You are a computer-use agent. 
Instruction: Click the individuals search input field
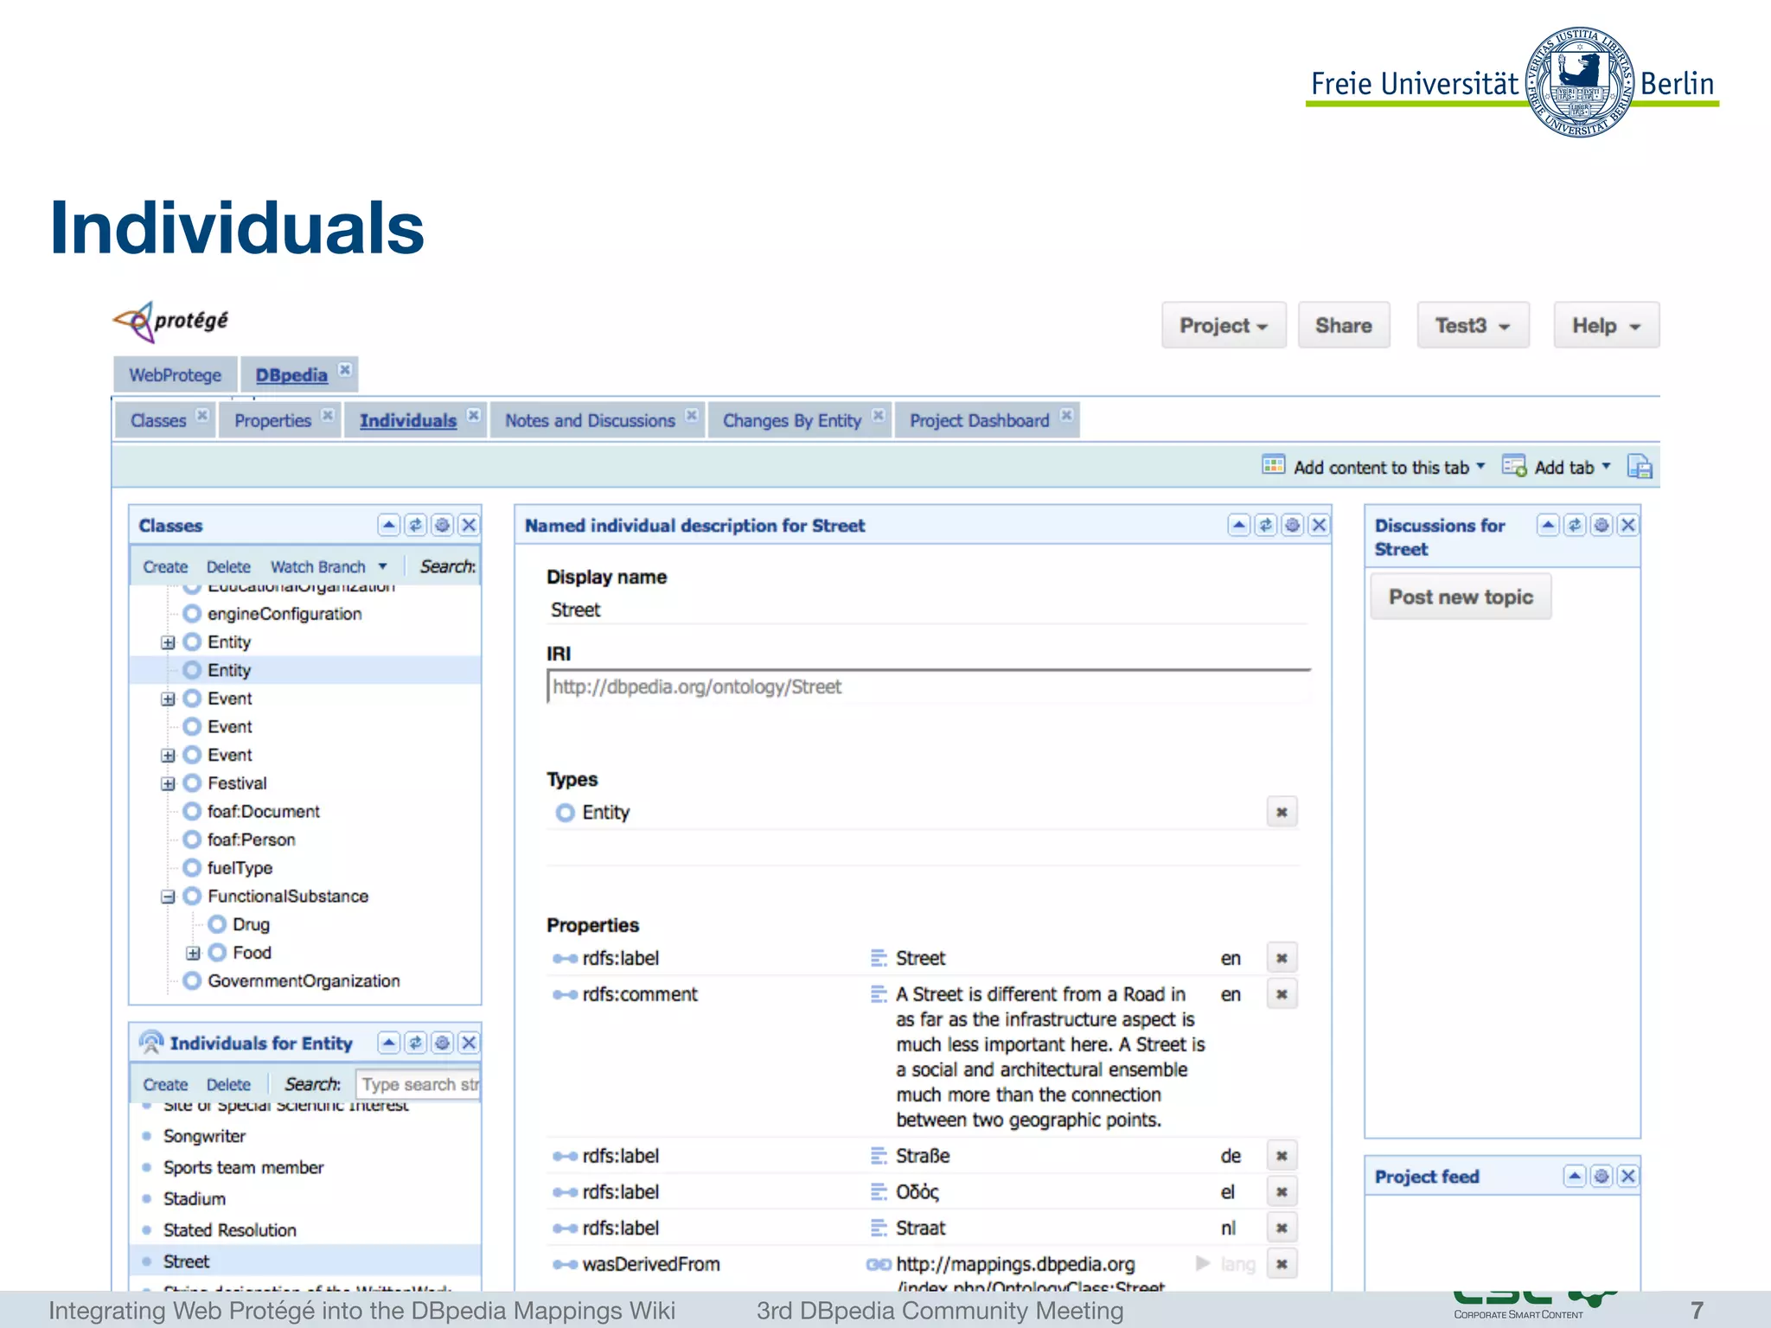(x=419, y=1084)
